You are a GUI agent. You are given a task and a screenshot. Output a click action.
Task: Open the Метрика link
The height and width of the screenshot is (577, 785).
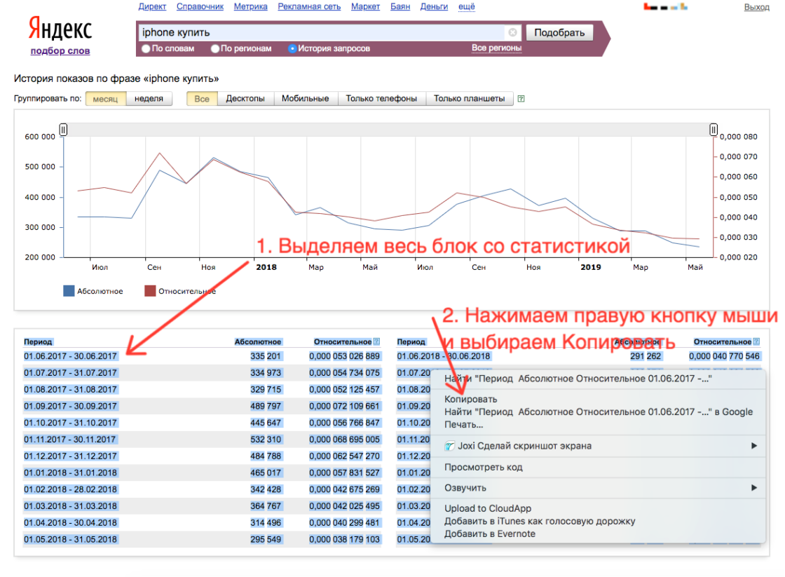[250, 6]
